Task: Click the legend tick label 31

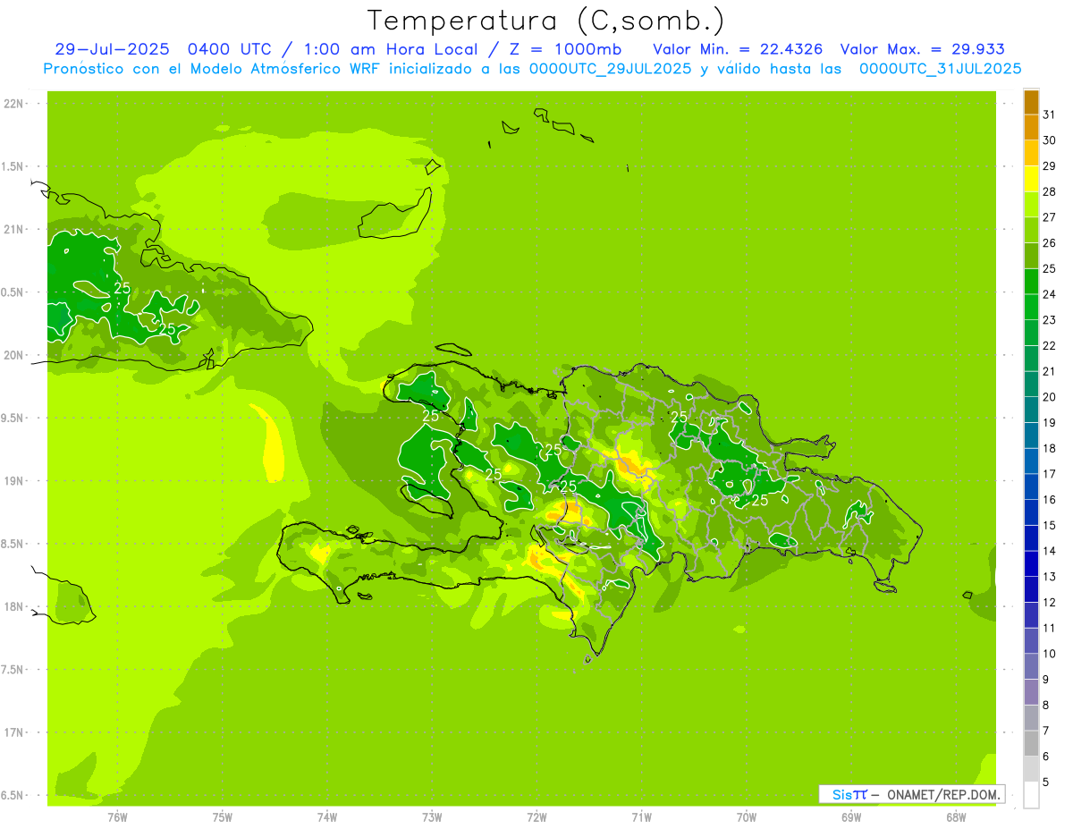Action: pyautogui.click(x=1049, y=114)
